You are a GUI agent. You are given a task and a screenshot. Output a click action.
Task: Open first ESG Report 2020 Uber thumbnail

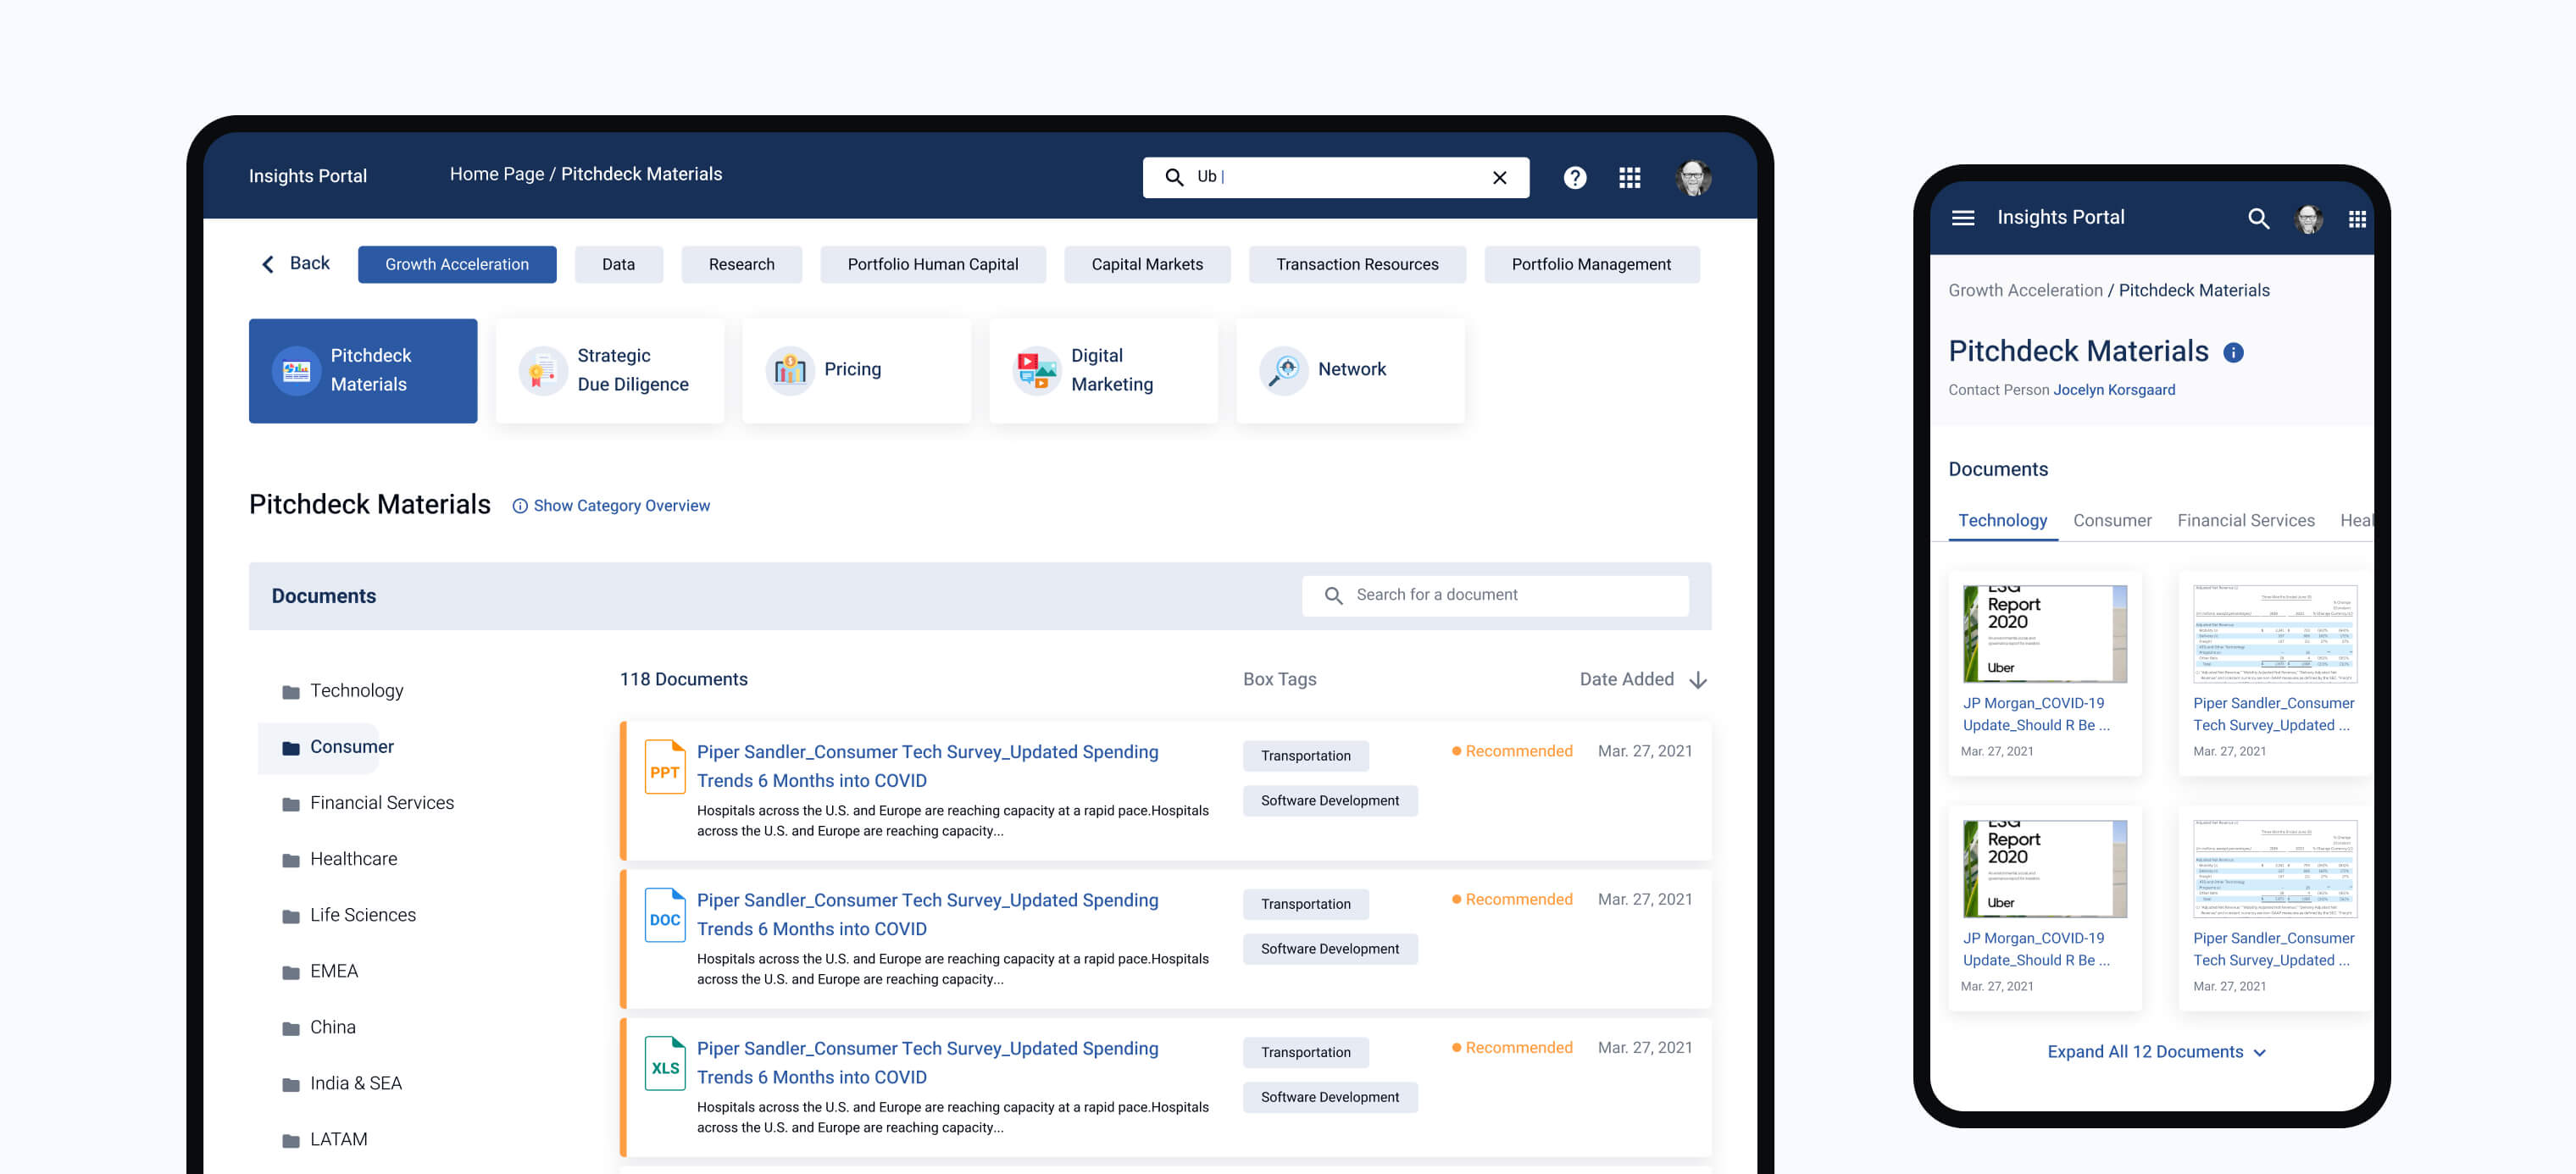(2043, 634)
